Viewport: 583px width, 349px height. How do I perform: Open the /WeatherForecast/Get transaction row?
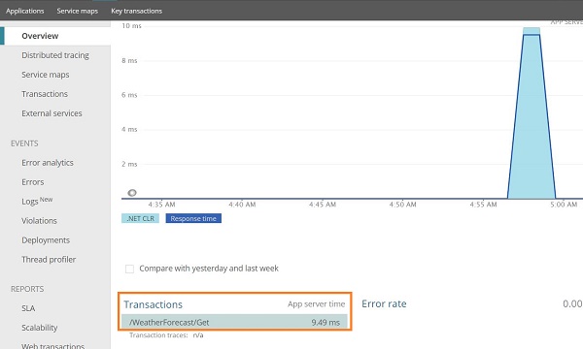pyautogui.click(x=234, y=322)
